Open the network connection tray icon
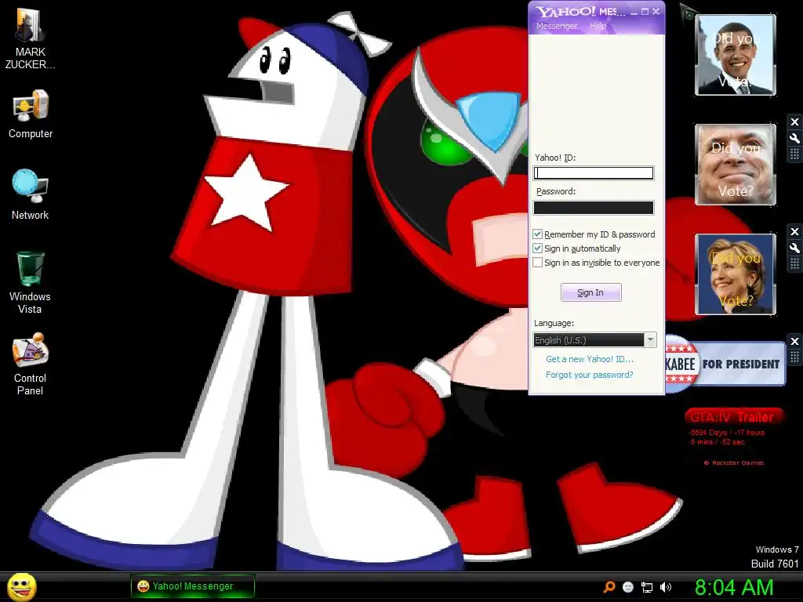The width and height of the screenshot is (803, 602). (647, 587)
